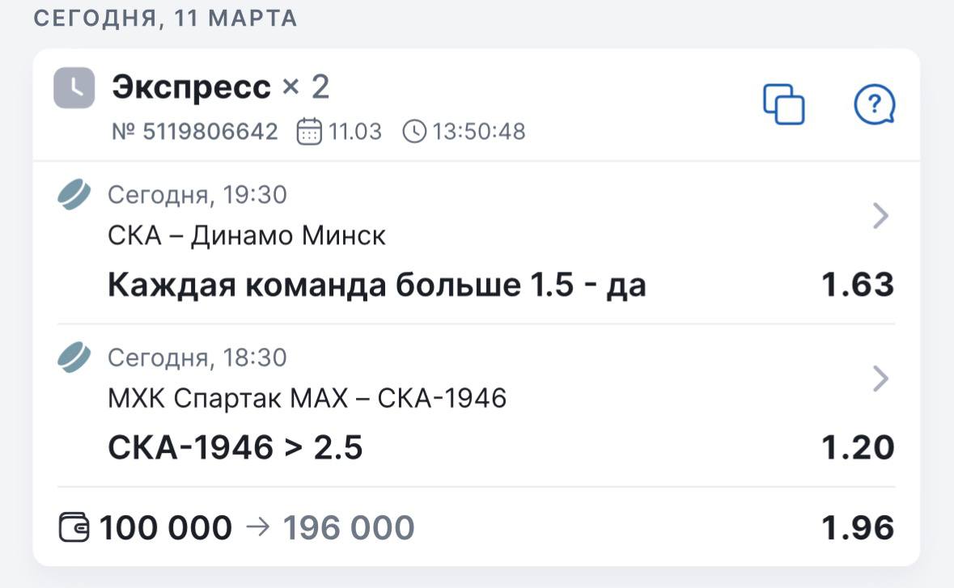Open the СКА – Динамо Минск match

coord(247,235)
